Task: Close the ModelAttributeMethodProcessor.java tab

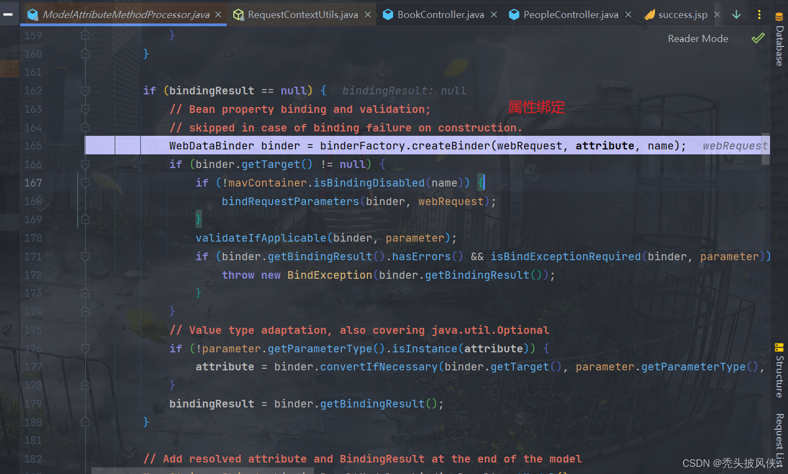Action: (218, 15)
